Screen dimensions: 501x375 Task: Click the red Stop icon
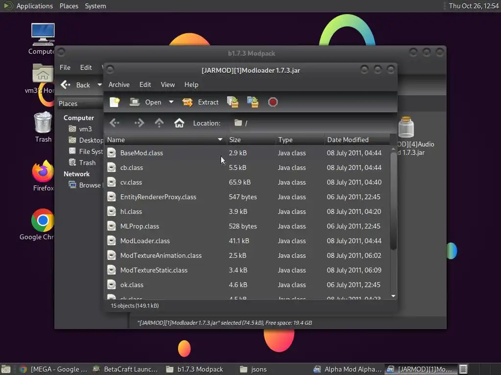(x=273, y=102)
